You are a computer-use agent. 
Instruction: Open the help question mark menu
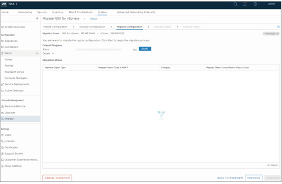pyautogui.click(x=256, y=4)
